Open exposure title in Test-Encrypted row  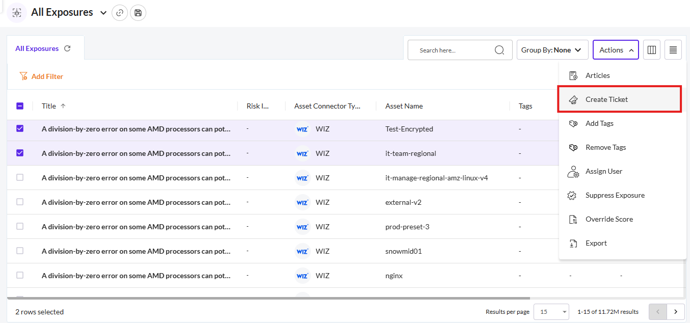pos(136,129)
